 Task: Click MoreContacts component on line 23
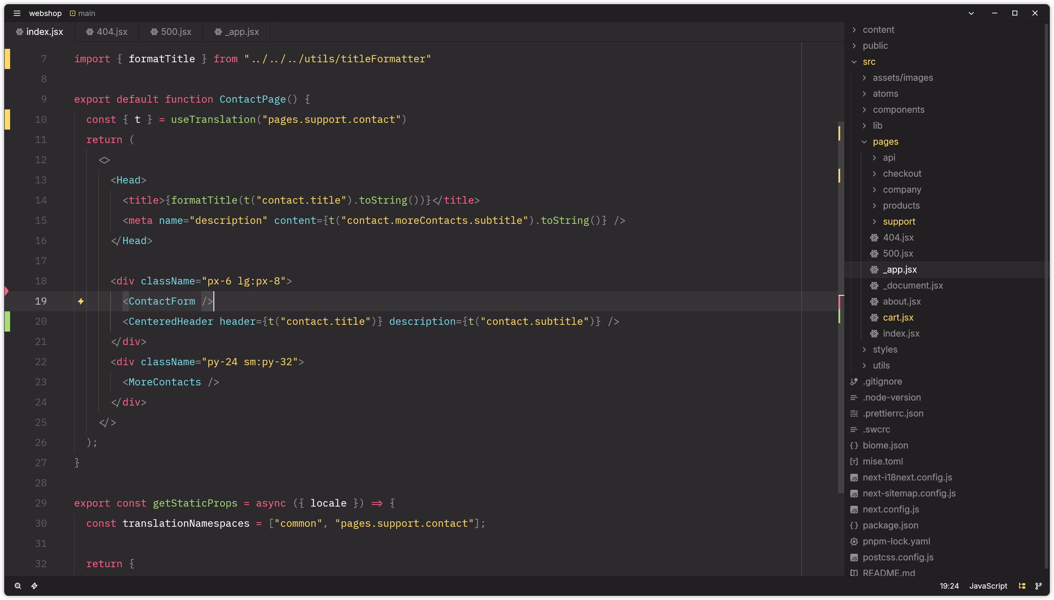[x=165, y=382]
